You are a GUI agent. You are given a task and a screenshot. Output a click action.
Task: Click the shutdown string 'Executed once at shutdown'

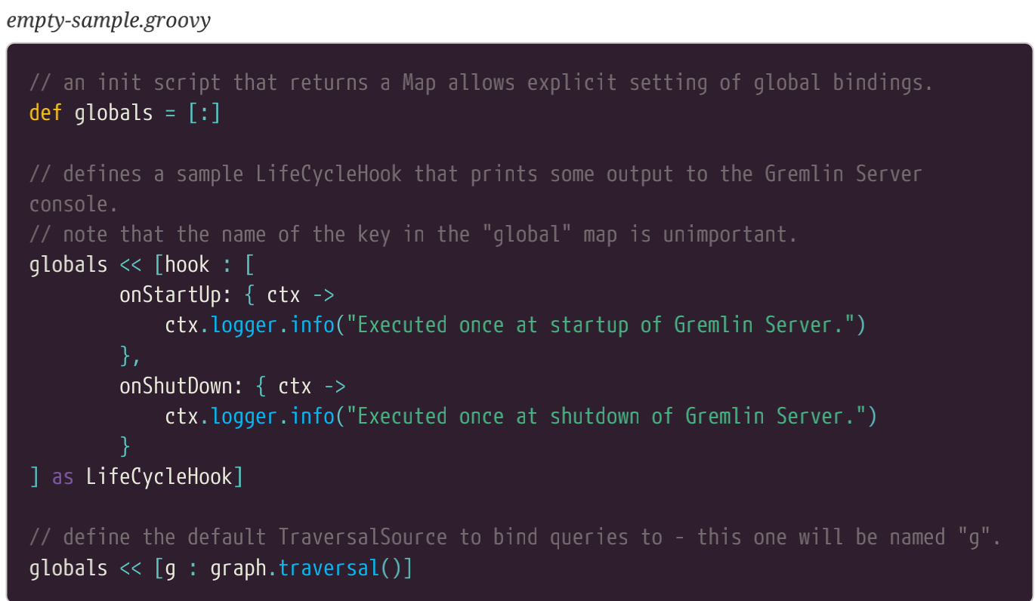coord(499,416)
